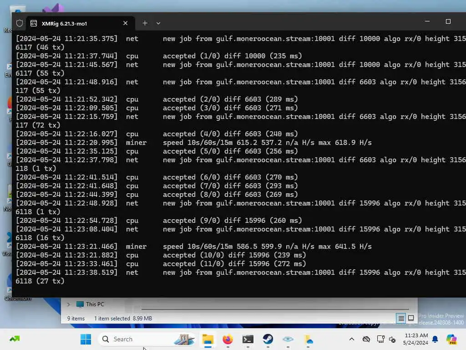Click the 'accepted (11/0) diff 15996 (272 ms)' line
The height and width of the screenshot is (350, 466).
(234, 264)
